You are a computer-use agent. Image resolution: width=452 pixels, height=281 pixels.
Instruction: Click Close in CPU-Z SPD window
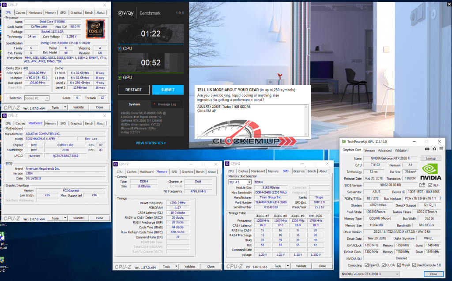(x=322, y=266)
